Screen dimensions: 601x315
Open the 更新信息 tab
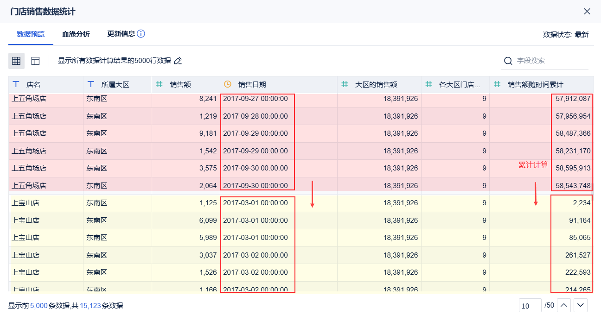point(121,34)
